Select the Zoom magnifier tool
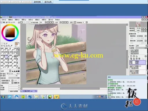Image resolution: width=148 pixels, height=111 pixels. (4, 46)
